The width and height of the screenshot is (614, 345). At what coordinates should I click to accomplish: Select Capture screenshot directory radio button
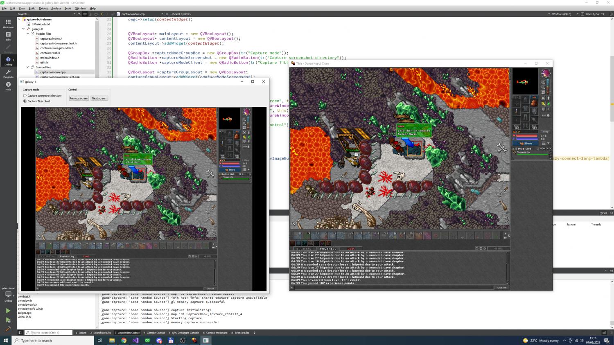pyautogui.click(x=25, y=96)
